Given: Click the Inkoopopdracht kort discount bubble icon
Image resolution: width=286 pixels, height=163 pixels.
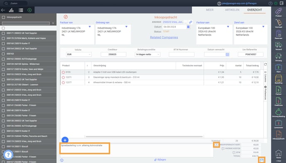Looking at the screenshot, I should (x=216, y=145).
